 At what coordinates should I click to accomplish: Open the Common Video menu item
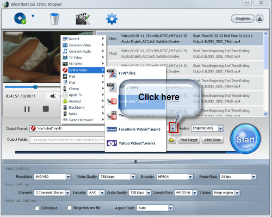(x=83, y=45)
